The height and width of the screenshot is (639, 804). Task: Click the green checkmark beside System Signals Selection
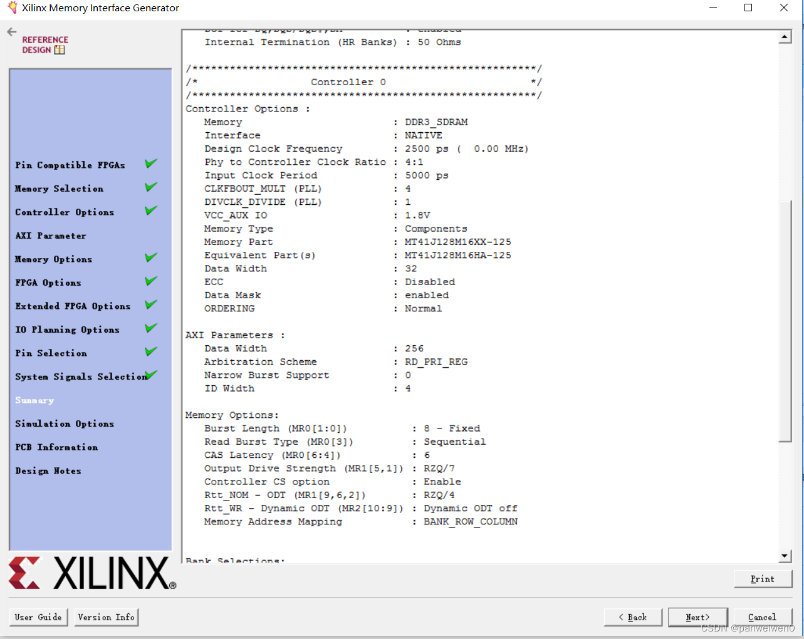click(x=151, y=375)
